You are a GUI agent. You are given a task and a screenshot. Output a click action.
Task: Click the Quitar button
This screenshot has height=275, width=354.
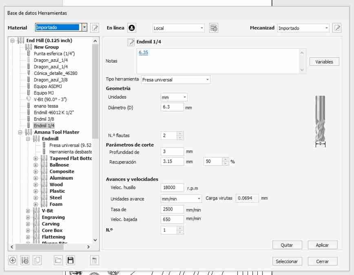pyautogui.click(x=287, y=245)
